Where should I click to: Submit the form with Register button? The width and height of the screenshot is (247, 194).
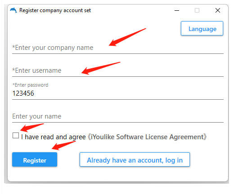point(35,159)
